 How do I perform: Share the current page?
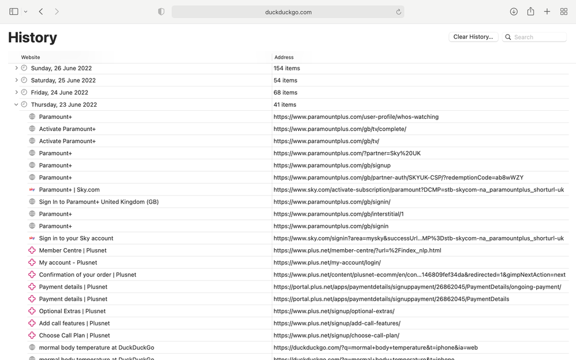(x=530, y=11)
